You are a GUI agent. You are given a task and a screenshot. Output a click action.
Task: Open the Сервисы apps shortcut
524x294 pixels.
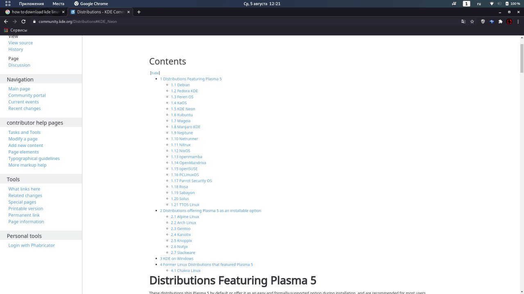(16, 30)
